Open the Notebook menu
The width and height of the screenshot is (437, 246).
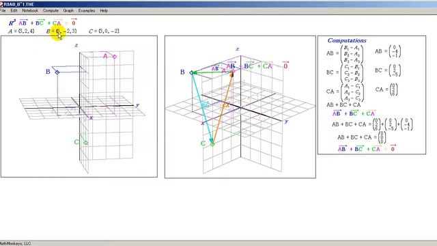[30, 11]
